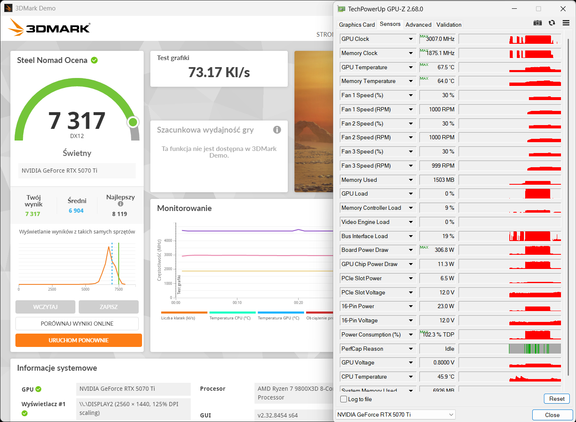Click green checkmark next to Steel Nomad Ocena

coord(95,60)
